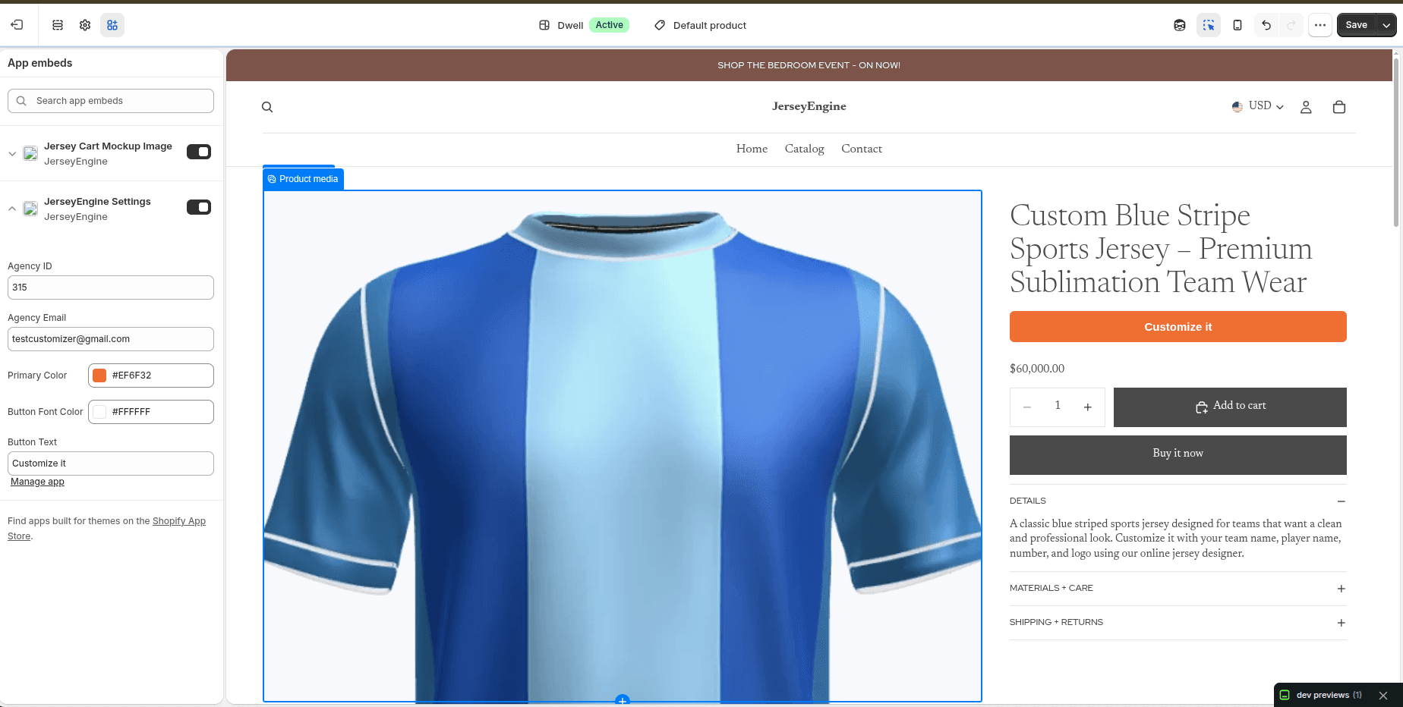Open the Shopify App Store link
This screenshot has width=1403, height=707.
point(106,529)
